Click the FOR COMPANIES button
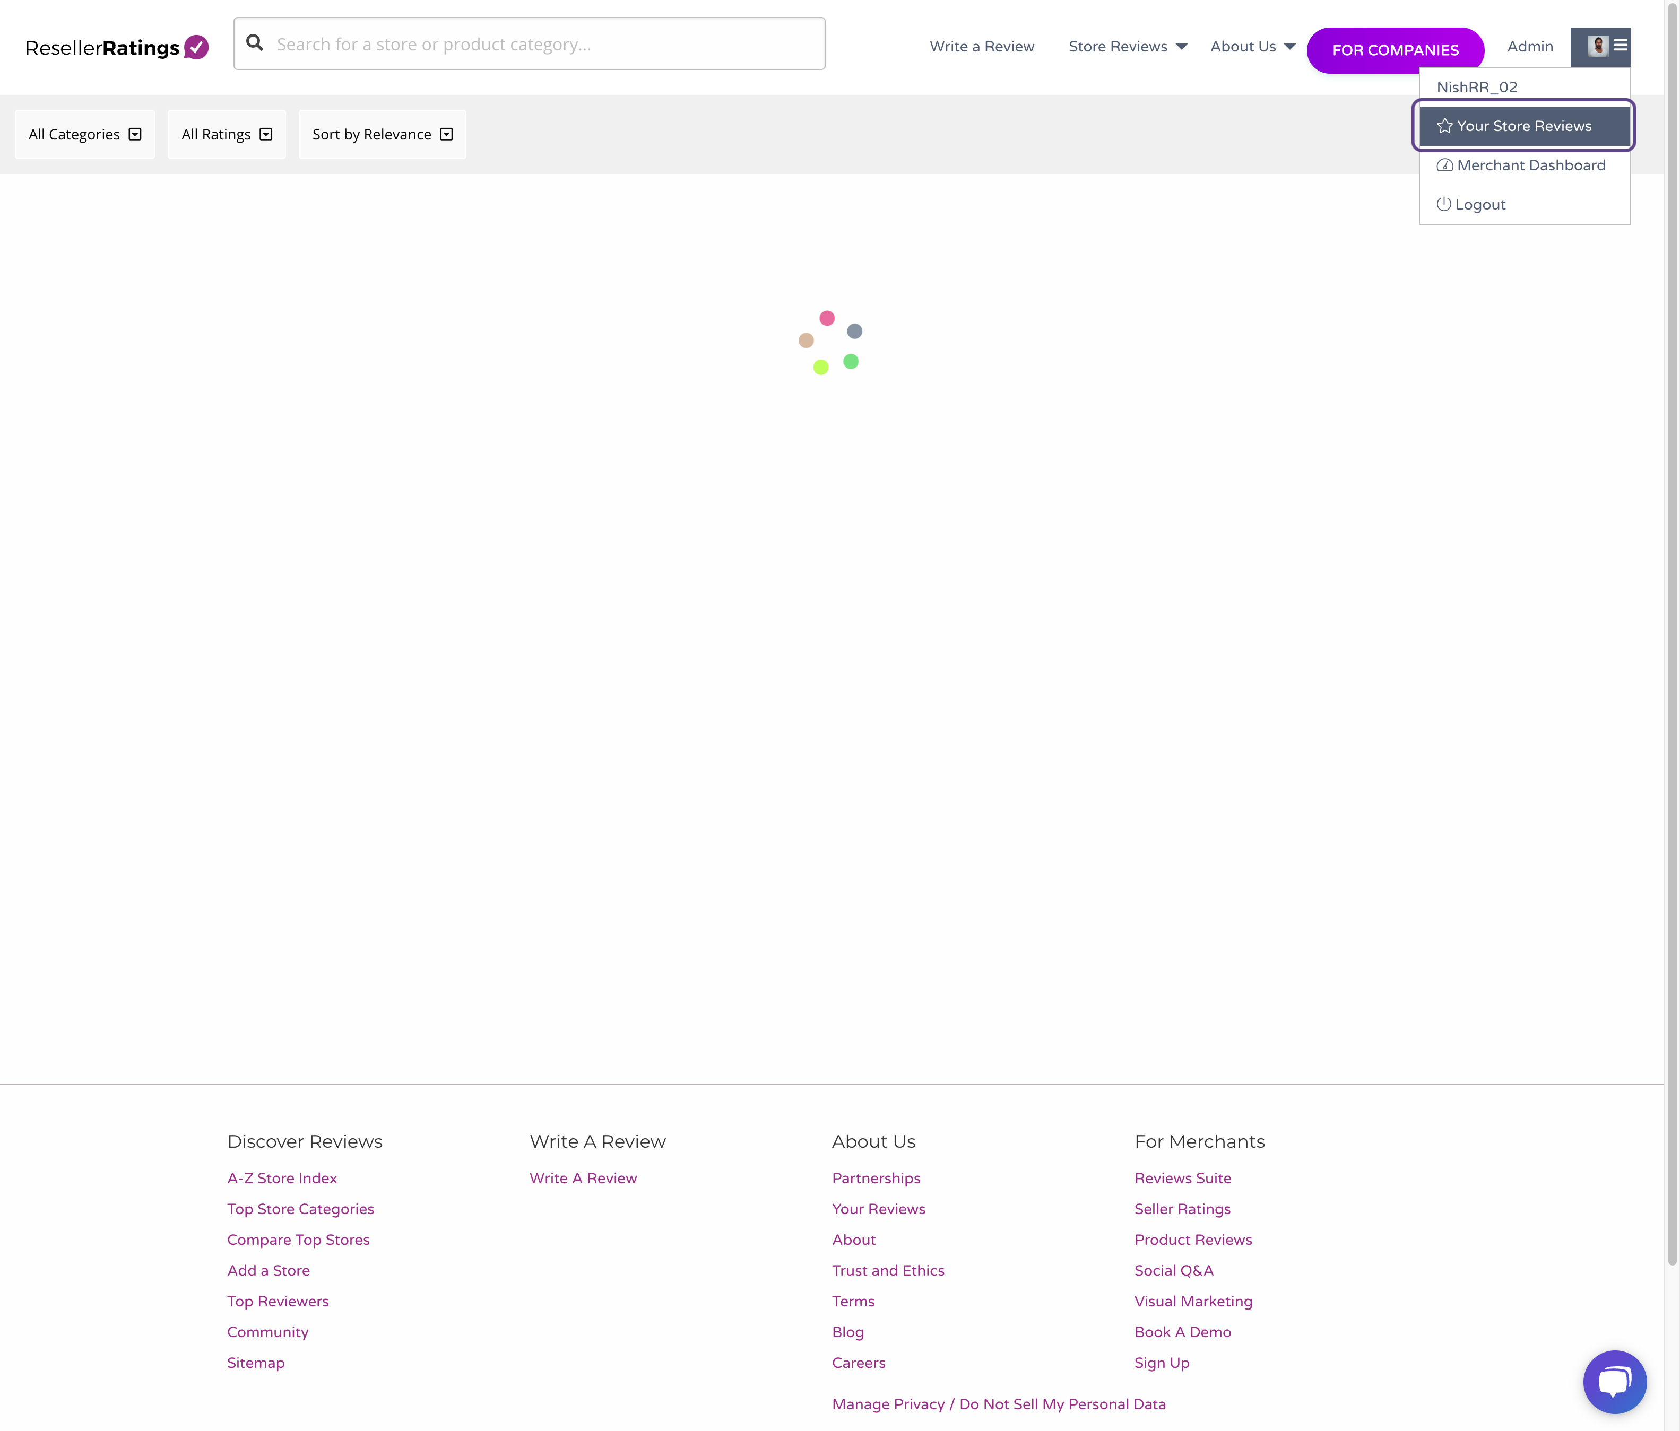Image resolution: width=1680 pixels, height=1431 pixels. click(1395, 50)
